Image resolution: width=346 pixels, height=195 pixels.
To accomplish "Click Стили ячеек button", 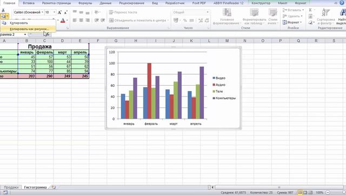I will pyautogui.click(x=272, y=17).
